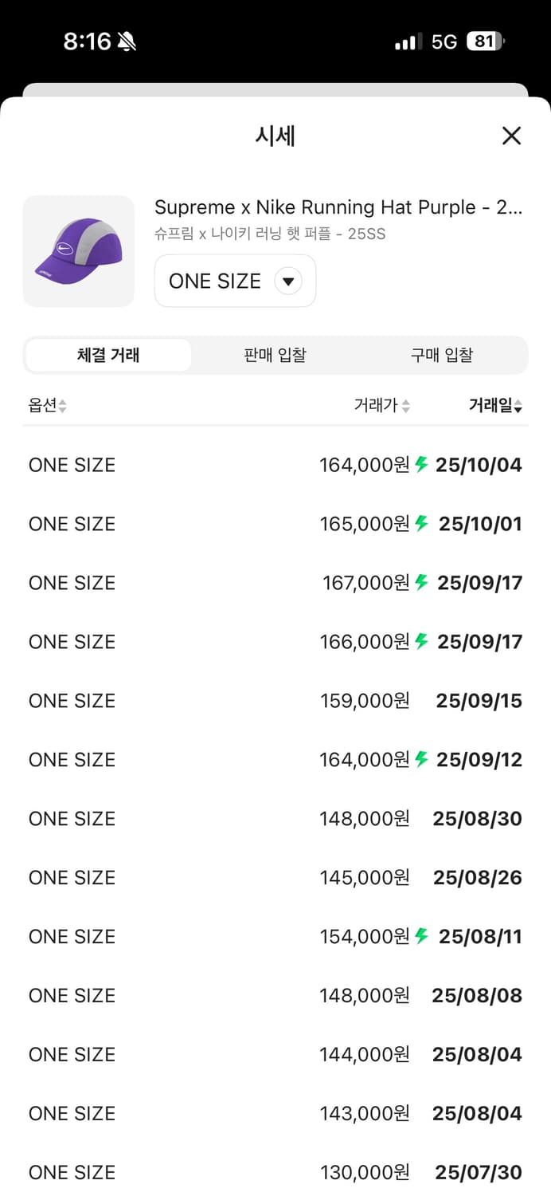Tap the battery indicator in status bar
This screenshot has width=551, height=1196.
coord(486,41)
